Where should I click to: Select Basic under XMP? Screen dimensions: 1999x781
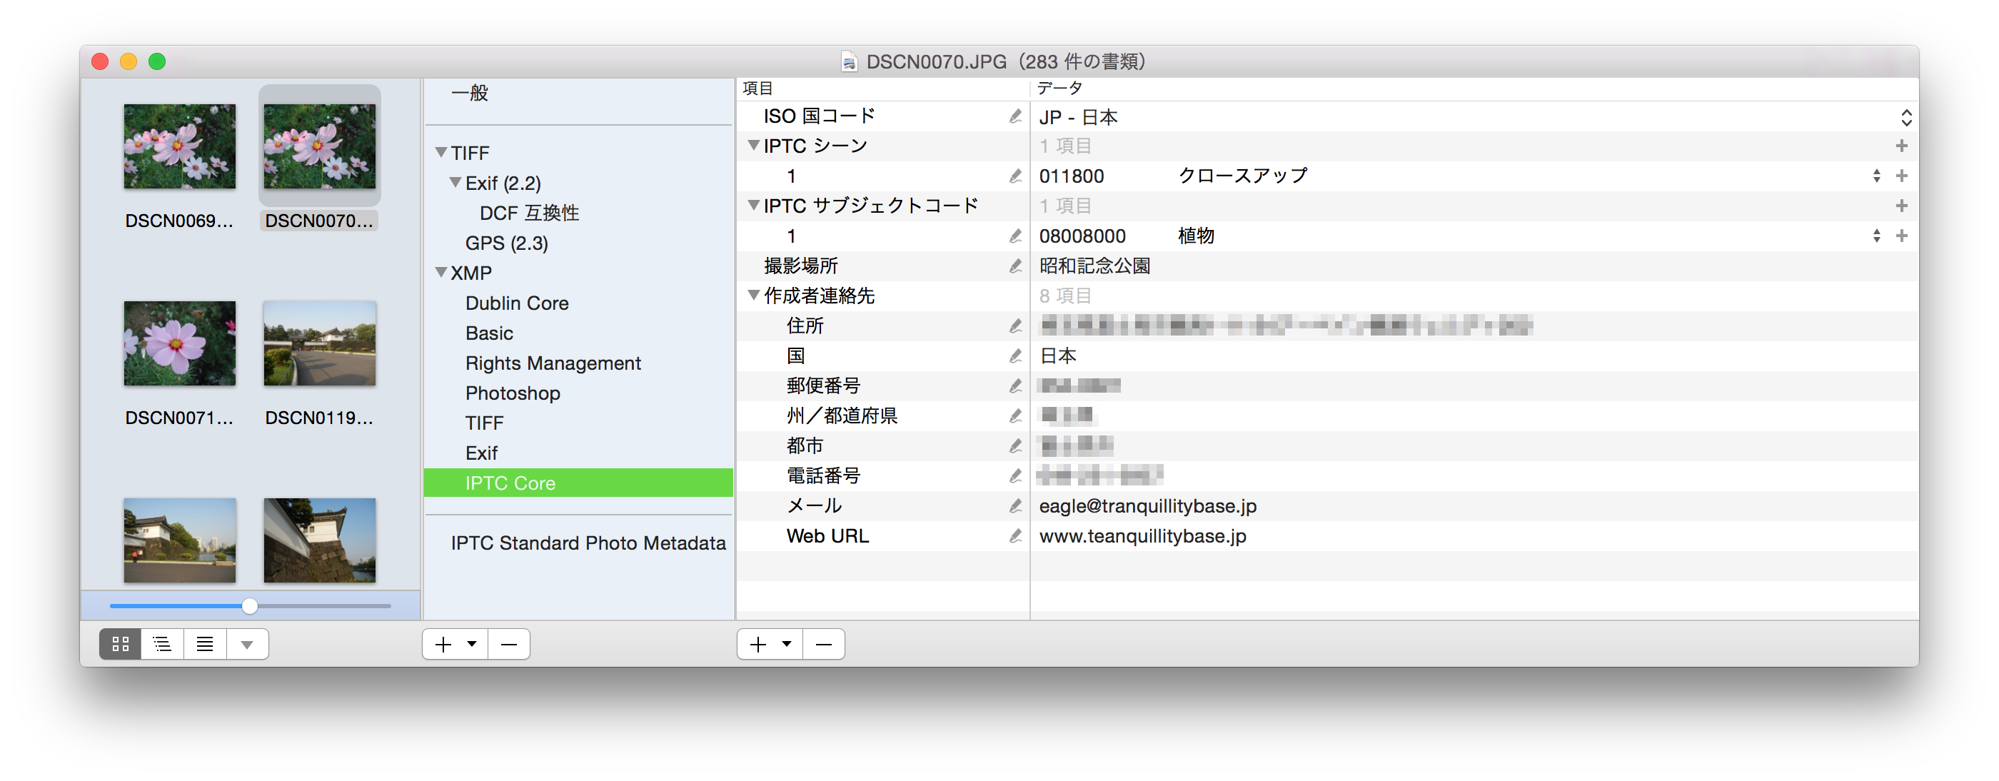point(489,333)
